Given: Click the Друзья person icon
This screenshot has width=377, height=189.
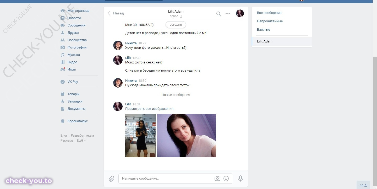Looking at the screenshot, I should coord(63,33).
